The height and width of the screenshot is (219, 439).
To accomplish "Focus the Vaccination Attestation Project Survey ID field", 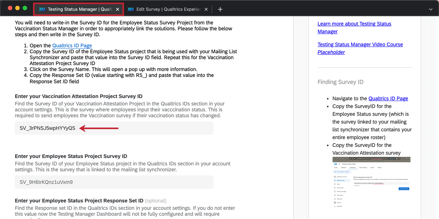I will click(x=114, y=128).
